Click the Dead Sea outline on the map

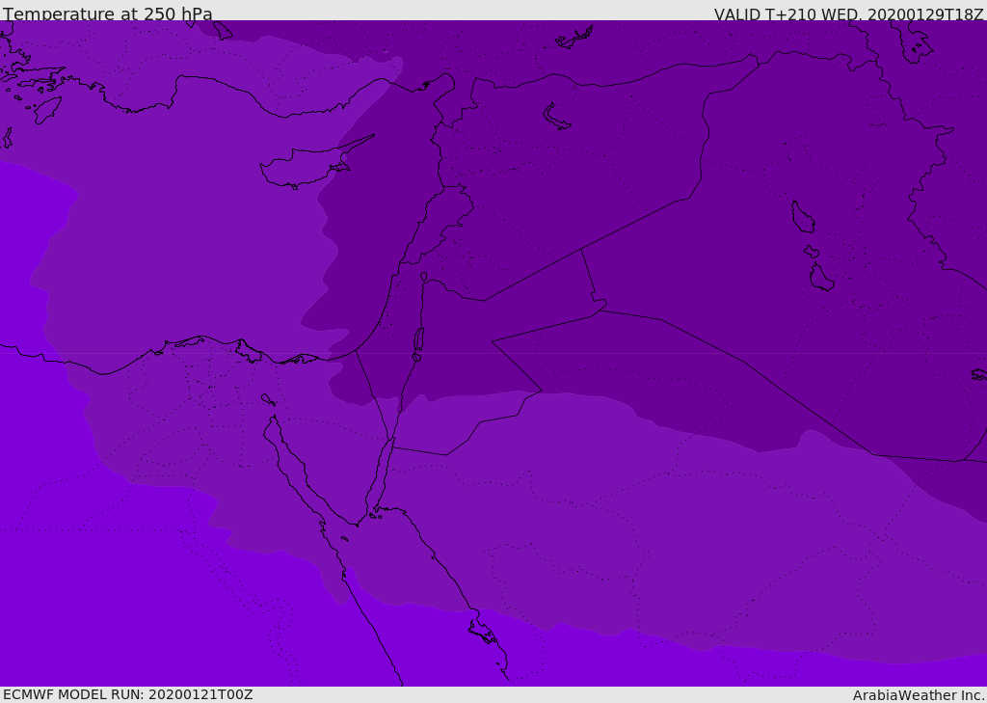click(x=418, y=341)
